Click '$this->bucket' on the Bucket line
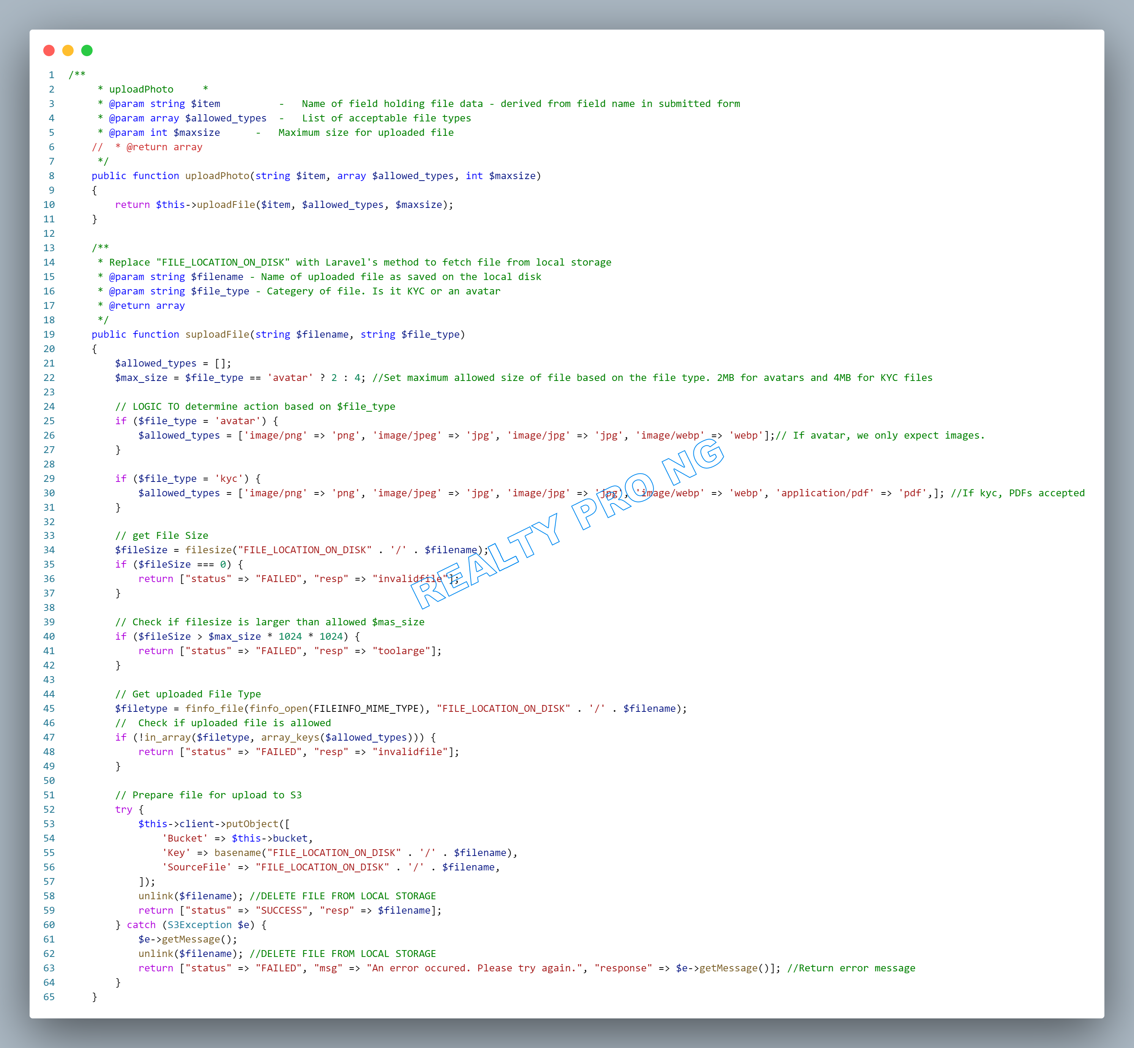Screen dimensions: 1134x1048 [x=270, y=839]
